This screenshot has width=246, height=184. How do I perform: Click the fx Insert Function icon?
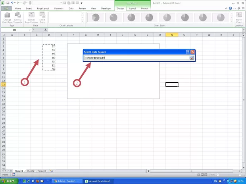pos(45,30)
